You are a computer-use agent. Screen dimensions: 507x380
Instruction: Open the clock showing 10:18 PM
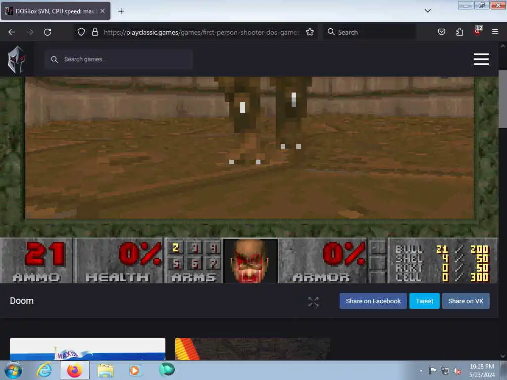point(482,371)
